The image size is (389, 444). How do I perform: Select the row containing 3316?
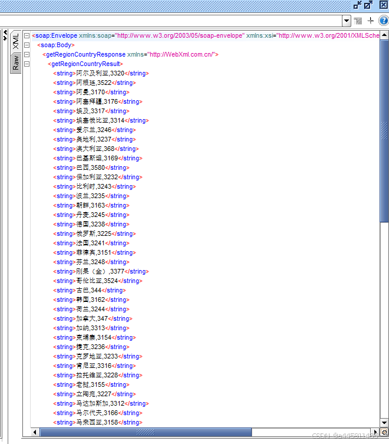coord(94,366)
